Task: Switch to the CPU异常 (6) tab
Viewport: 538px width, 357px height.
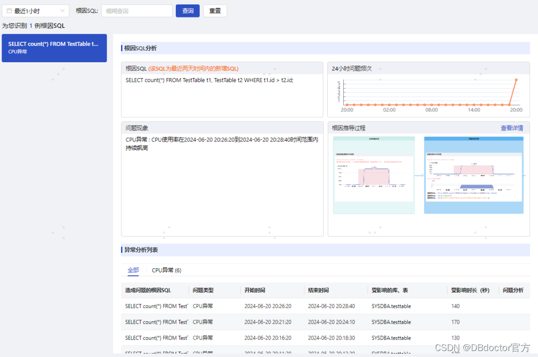Action: [166, 270]
